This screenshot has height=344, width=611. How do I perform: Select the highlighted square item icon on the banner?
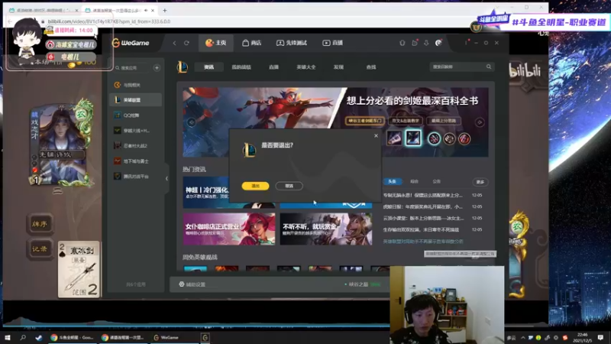point(413,138)
